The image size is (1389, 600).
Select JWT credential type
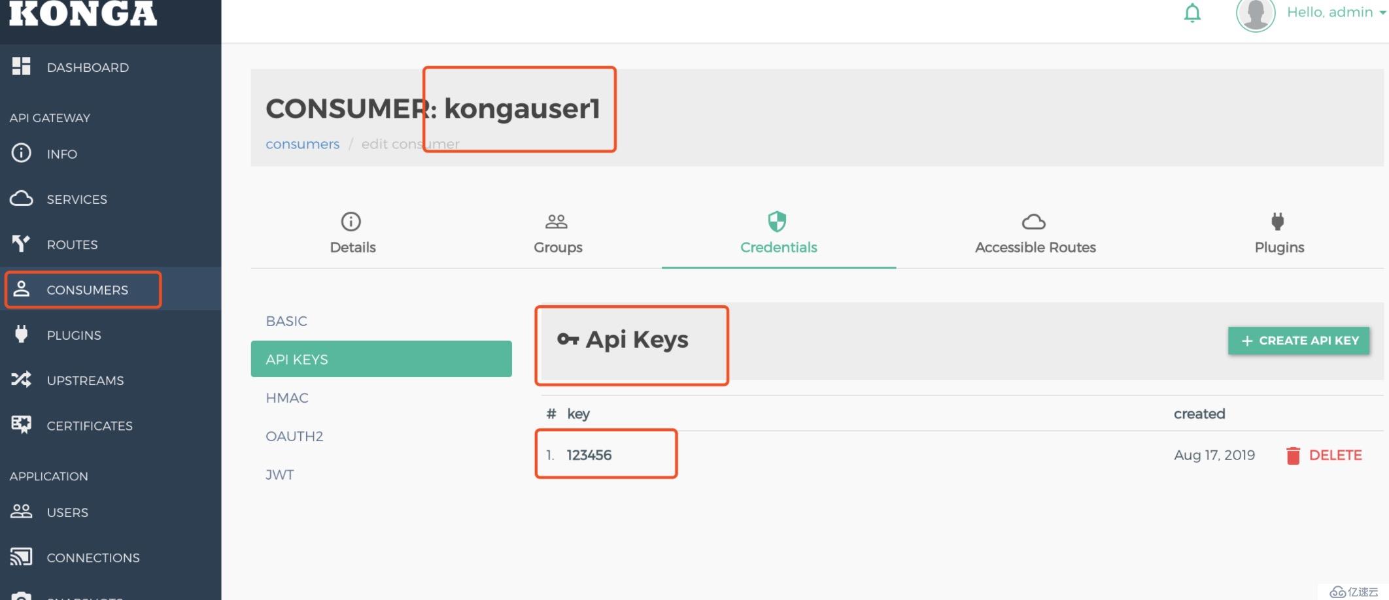point(381,475)
